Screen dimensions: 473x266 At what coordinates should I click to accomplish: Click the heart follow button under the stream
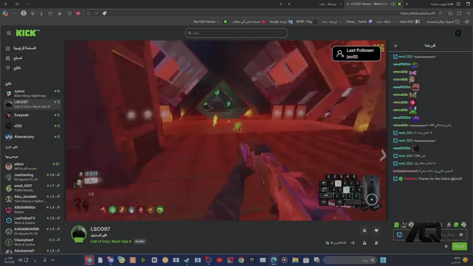pos(377,231)
